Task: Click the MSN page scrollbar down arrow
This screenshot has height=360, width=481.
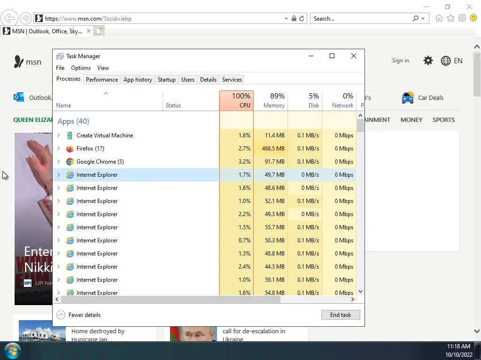Action: pyautogui.click(x=477, y=331)
